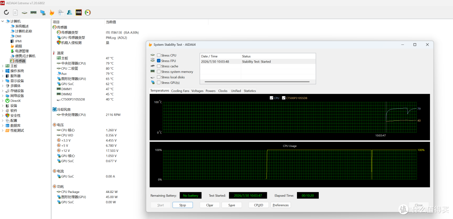The width and height of the screenshot is (453, 219).
Task: Open the OSD panel toolbar icon
Action: pos(78,13)
